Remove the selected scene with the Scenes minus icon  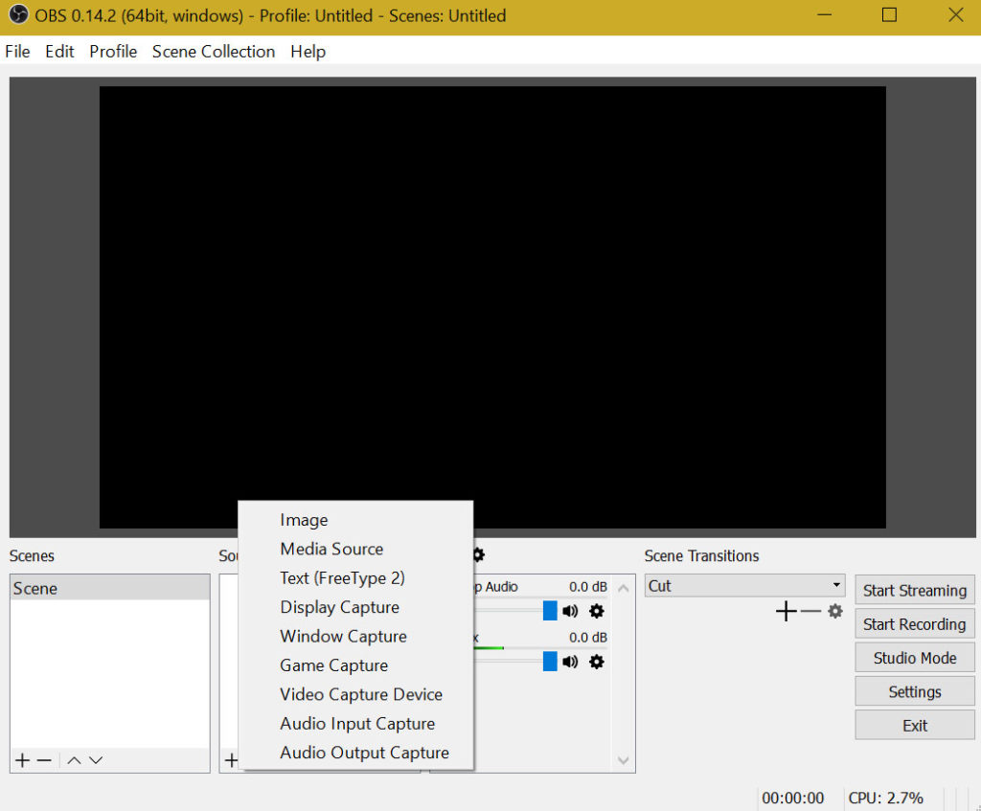pos(44,760)
